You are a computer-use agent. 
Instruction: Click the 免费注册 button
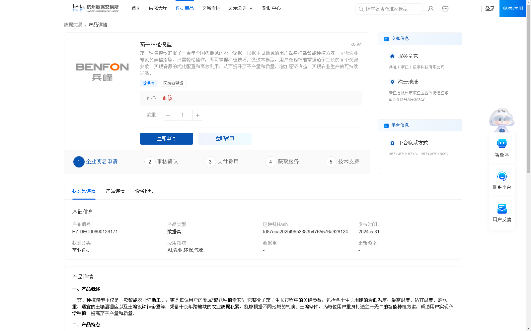513,9
